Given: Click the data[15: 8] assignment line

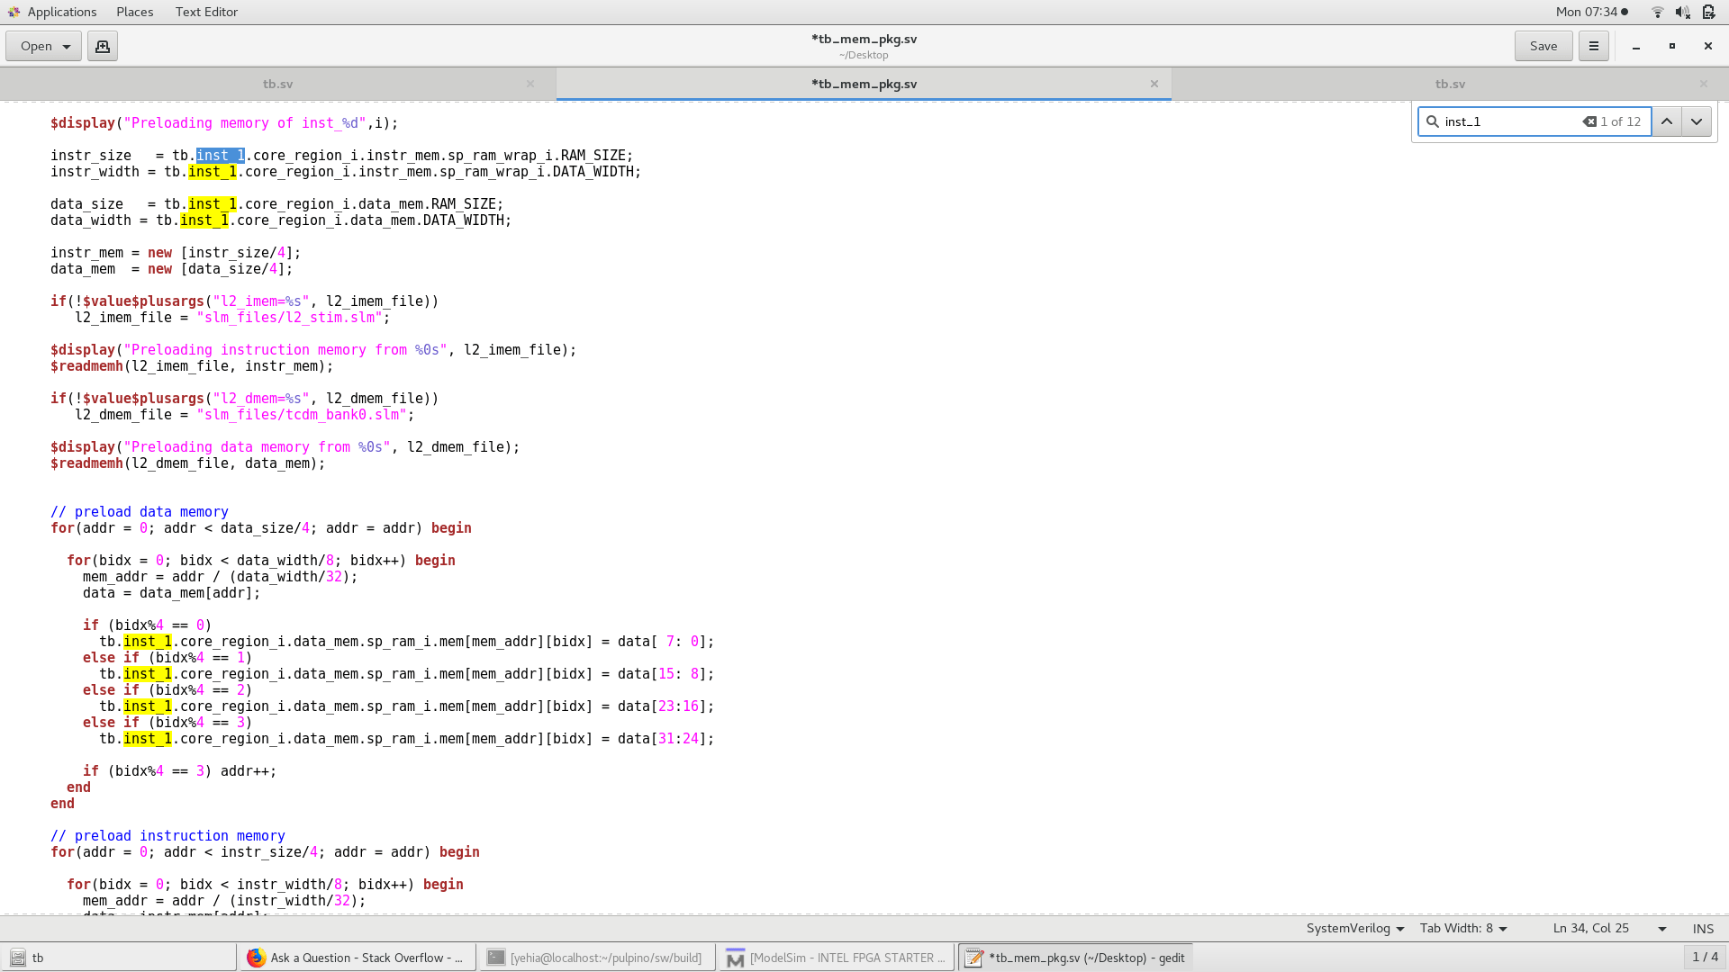Looking at the screenshot, I should 407,674.
